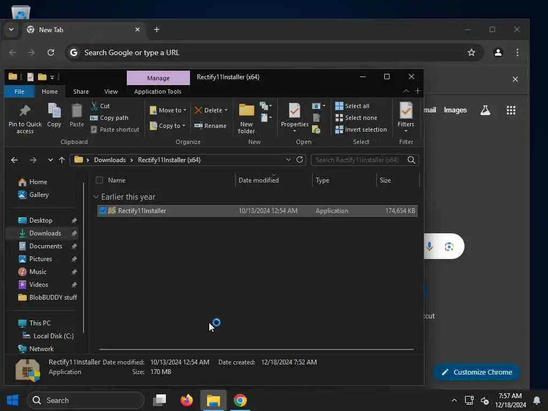Click Google voice search microphone
This screenshot has height=411, width=548.
430,246
